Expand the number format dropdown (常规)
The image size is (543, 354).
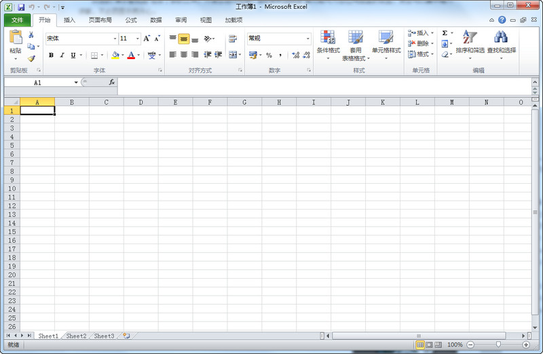tap(307, 39)
